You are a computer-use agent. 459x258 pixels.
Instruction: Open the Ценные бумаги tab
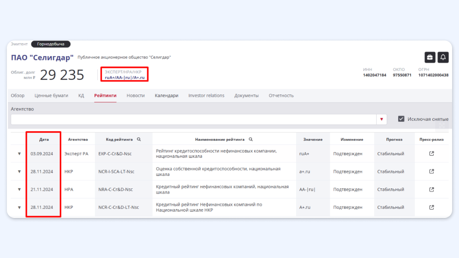(x=51, y=96)
